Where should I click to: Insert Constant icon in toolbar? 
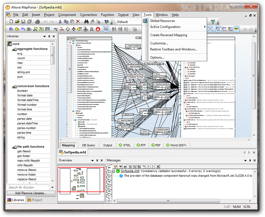(56, 29)
